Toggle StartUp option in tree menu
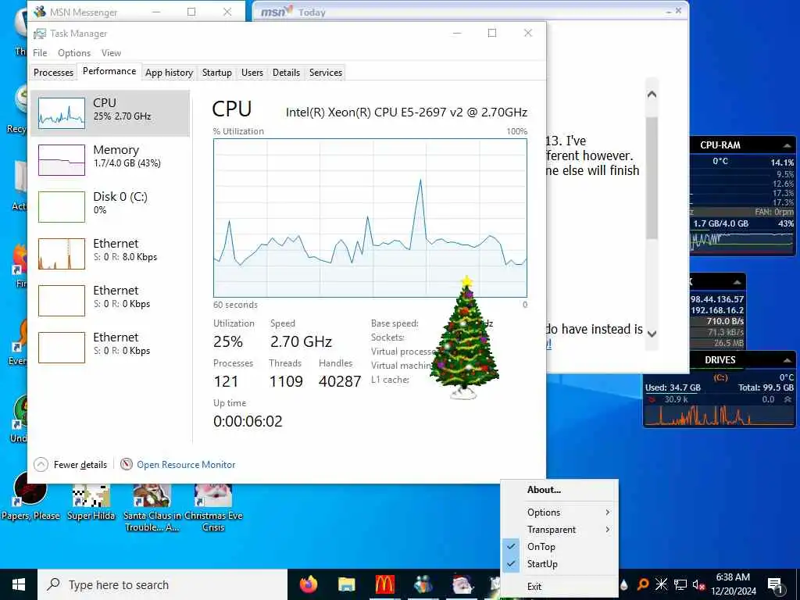This screenshot has height=600, width=800. click(559, 564)
